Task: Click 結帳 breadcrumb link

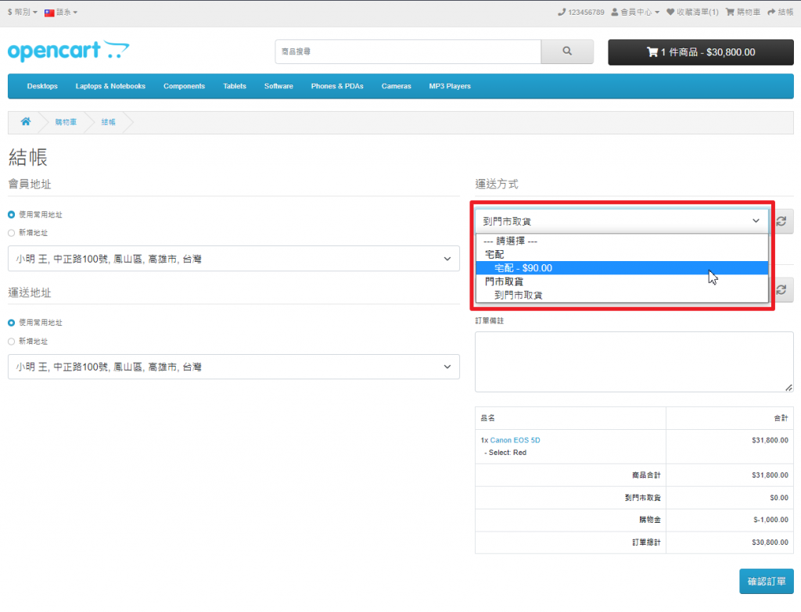Action: pyautogui.click(x=108, y=122)
